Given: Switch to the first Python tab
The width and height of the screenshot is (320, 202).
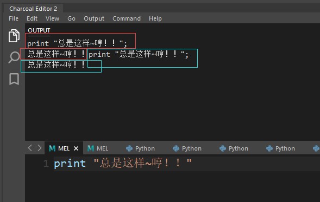Looking at the screenshot, I should pyautogui.click(x=140, y=148).
